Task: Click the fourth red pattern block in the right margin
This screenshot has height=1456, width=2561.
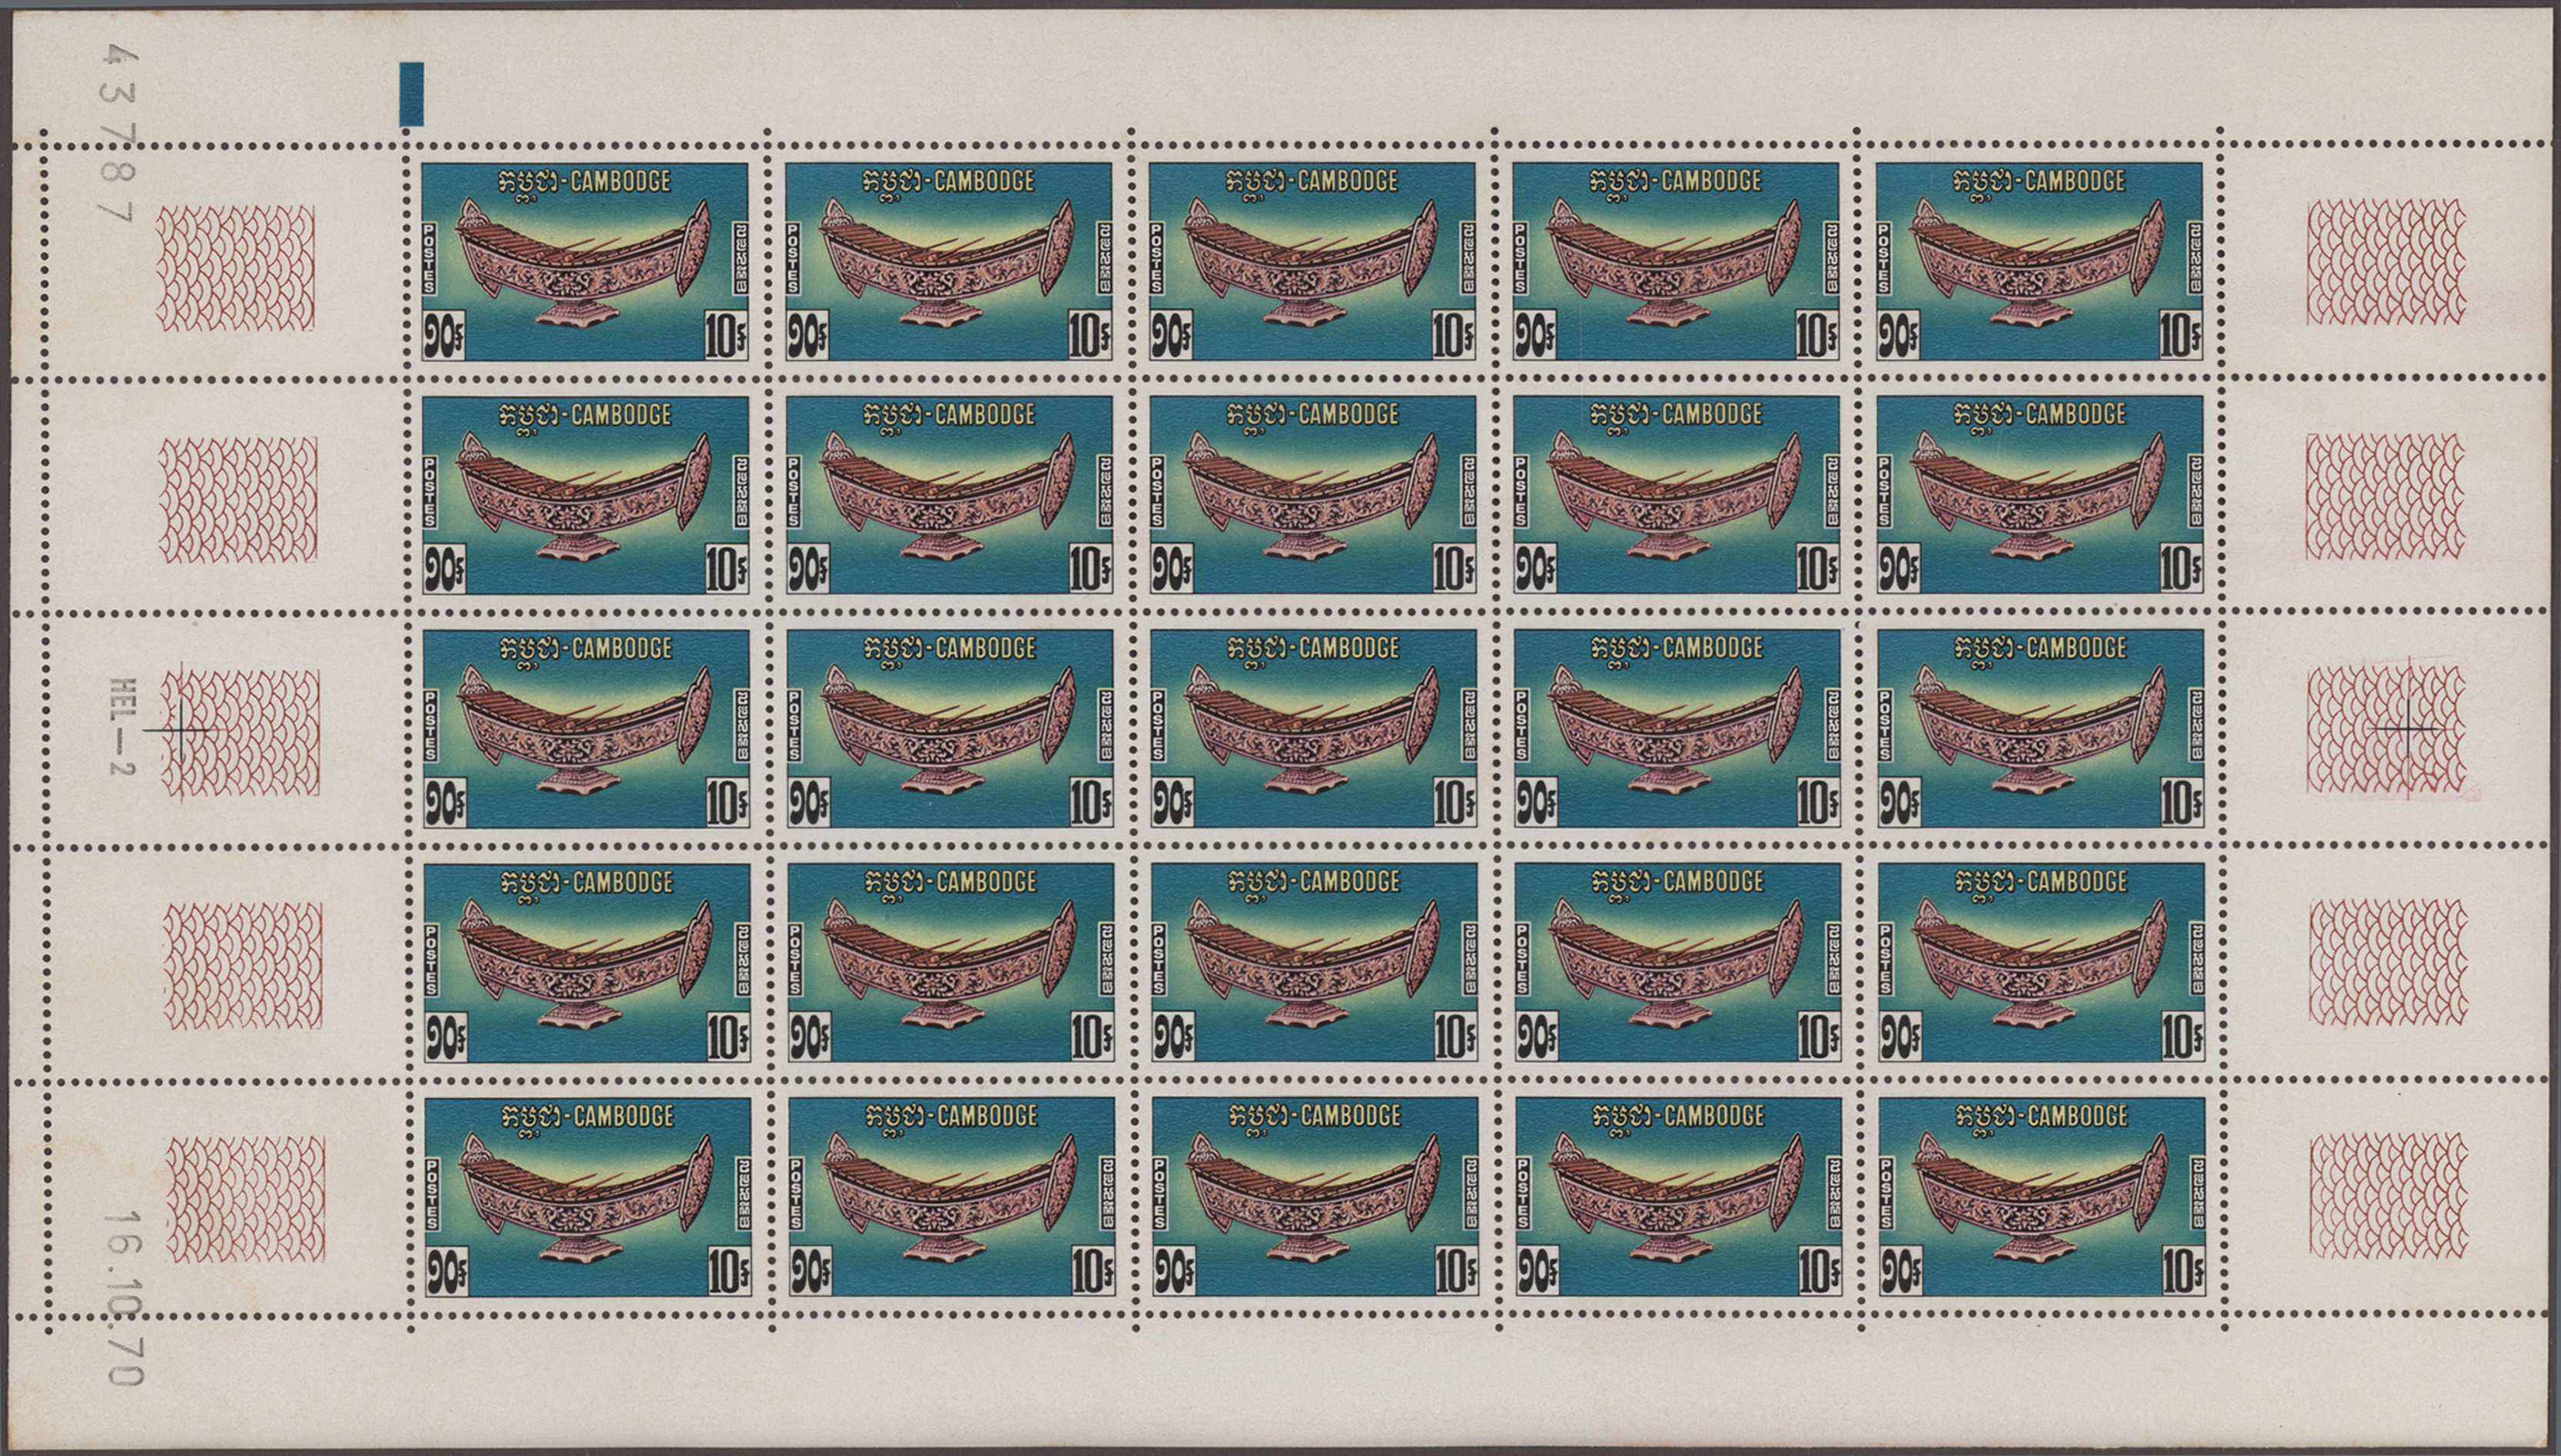Action: [x=2389, y=963]
